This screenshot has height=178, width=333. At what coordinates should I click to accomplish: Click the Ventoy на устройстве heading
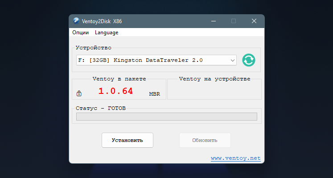coord(215,79)
